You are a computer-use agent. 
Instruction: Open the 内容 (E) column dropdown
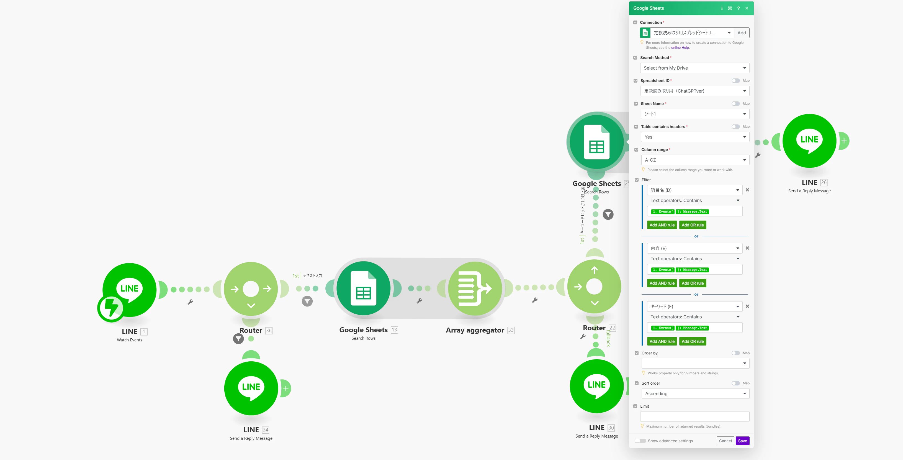click(x=695, y=248)
